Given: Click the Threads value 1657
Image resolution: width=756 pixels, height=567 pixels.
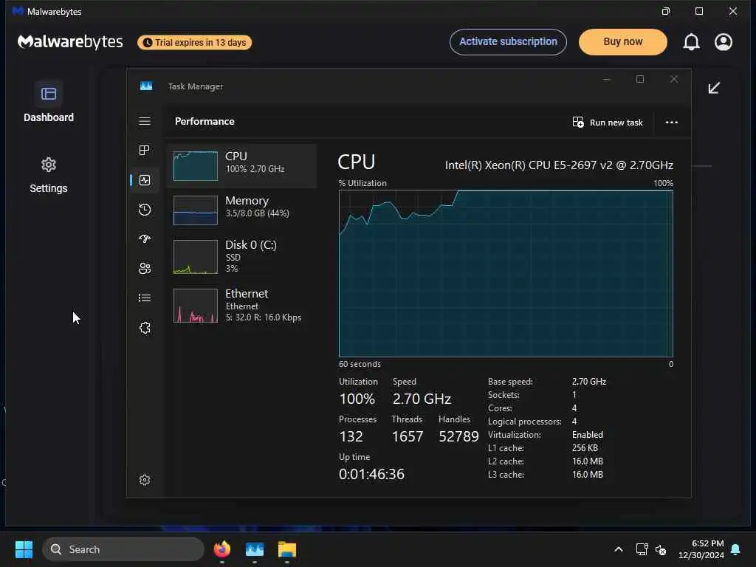Looking at the screenshot, I should point(408,436).
